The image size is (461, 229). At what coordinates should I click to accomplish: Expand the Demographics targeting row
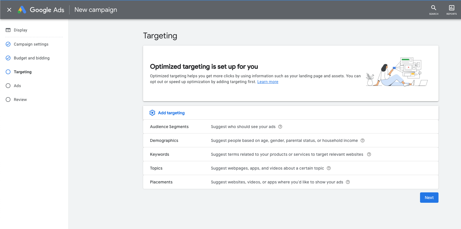164,140
